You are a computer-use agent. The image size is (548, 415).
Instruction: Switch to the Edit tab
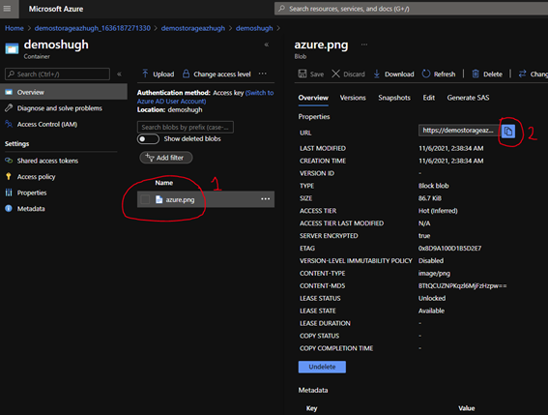pos(429,98)
